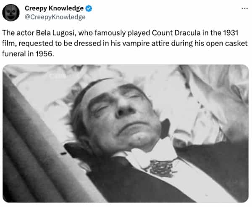Click the blue verified checkmark badge
The width and height of the screenshot is (252, 207).
pyautogui.click(x=89, y=8)
